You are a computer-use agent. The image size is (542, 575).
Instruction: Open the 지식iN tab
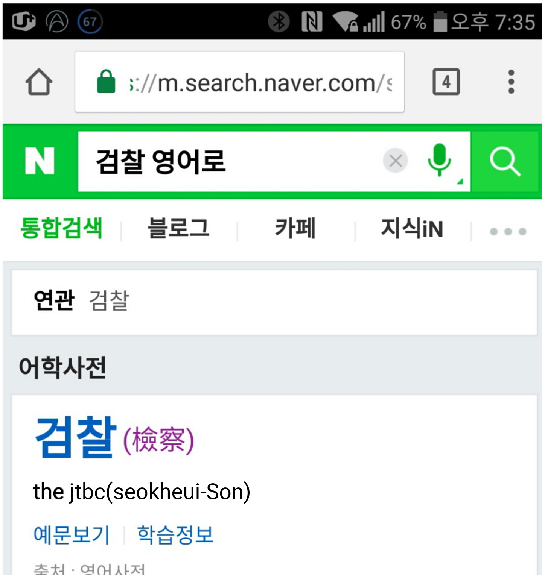412,228
